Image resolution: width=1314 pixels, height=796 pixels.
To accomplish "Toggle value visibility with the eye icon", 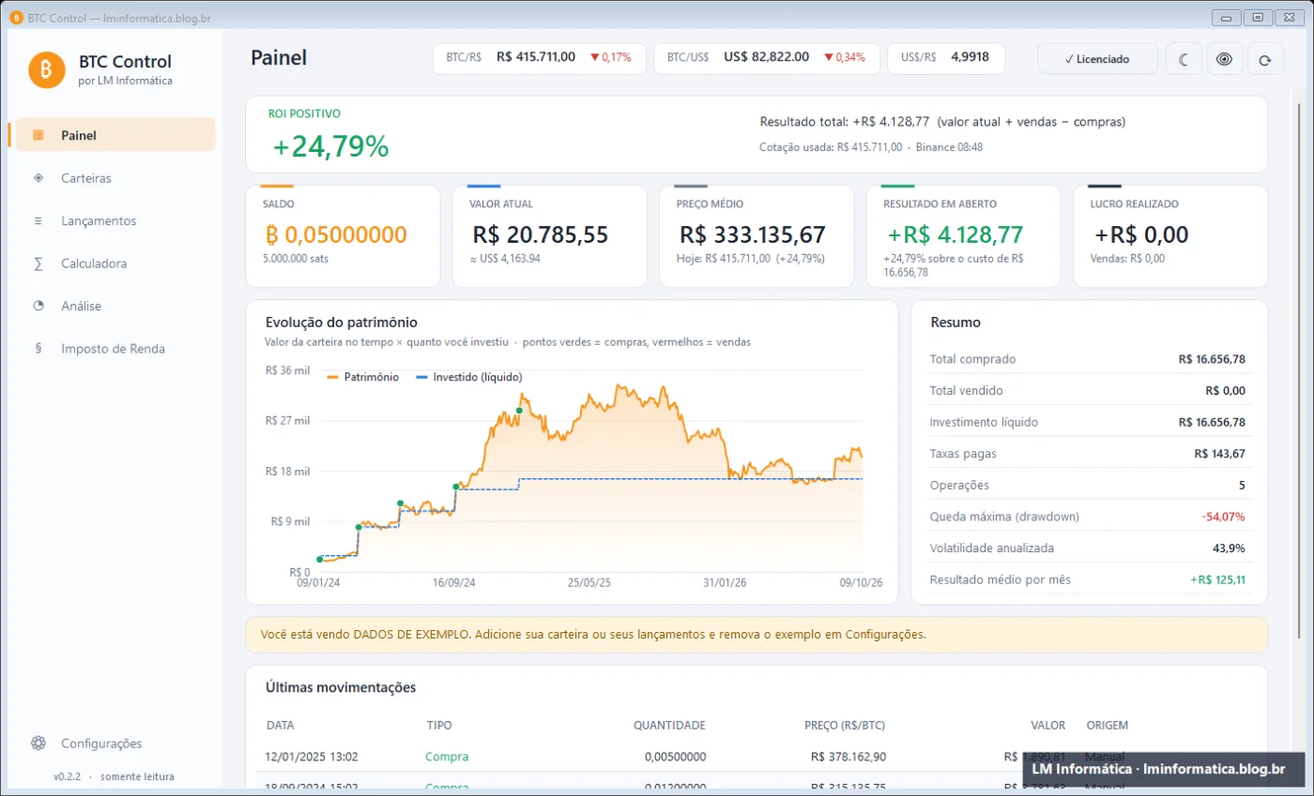I will 1224,59.
